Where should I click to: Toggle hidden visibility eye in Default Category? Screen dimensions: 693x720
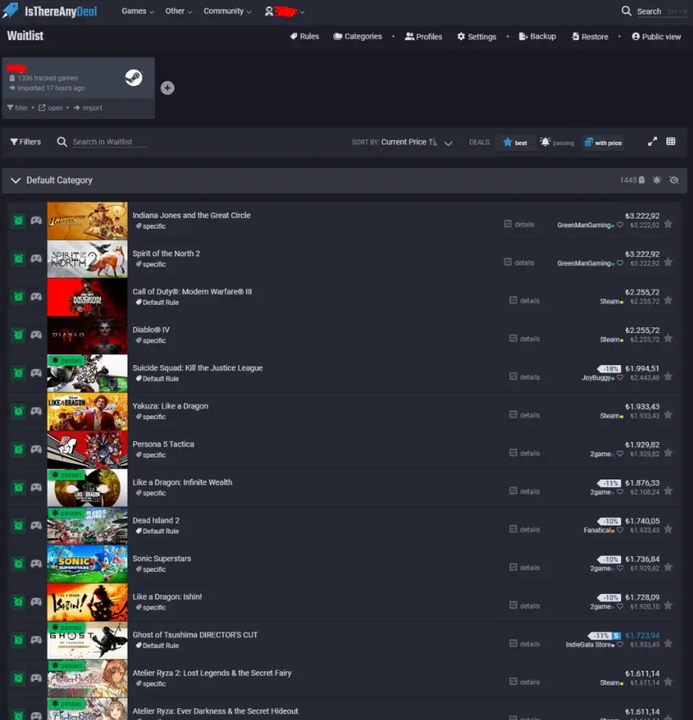(673, 180)
